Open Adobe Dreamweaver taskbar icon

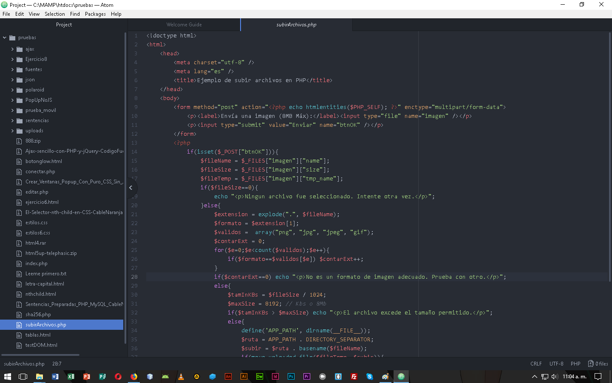(x=260, y=376)
